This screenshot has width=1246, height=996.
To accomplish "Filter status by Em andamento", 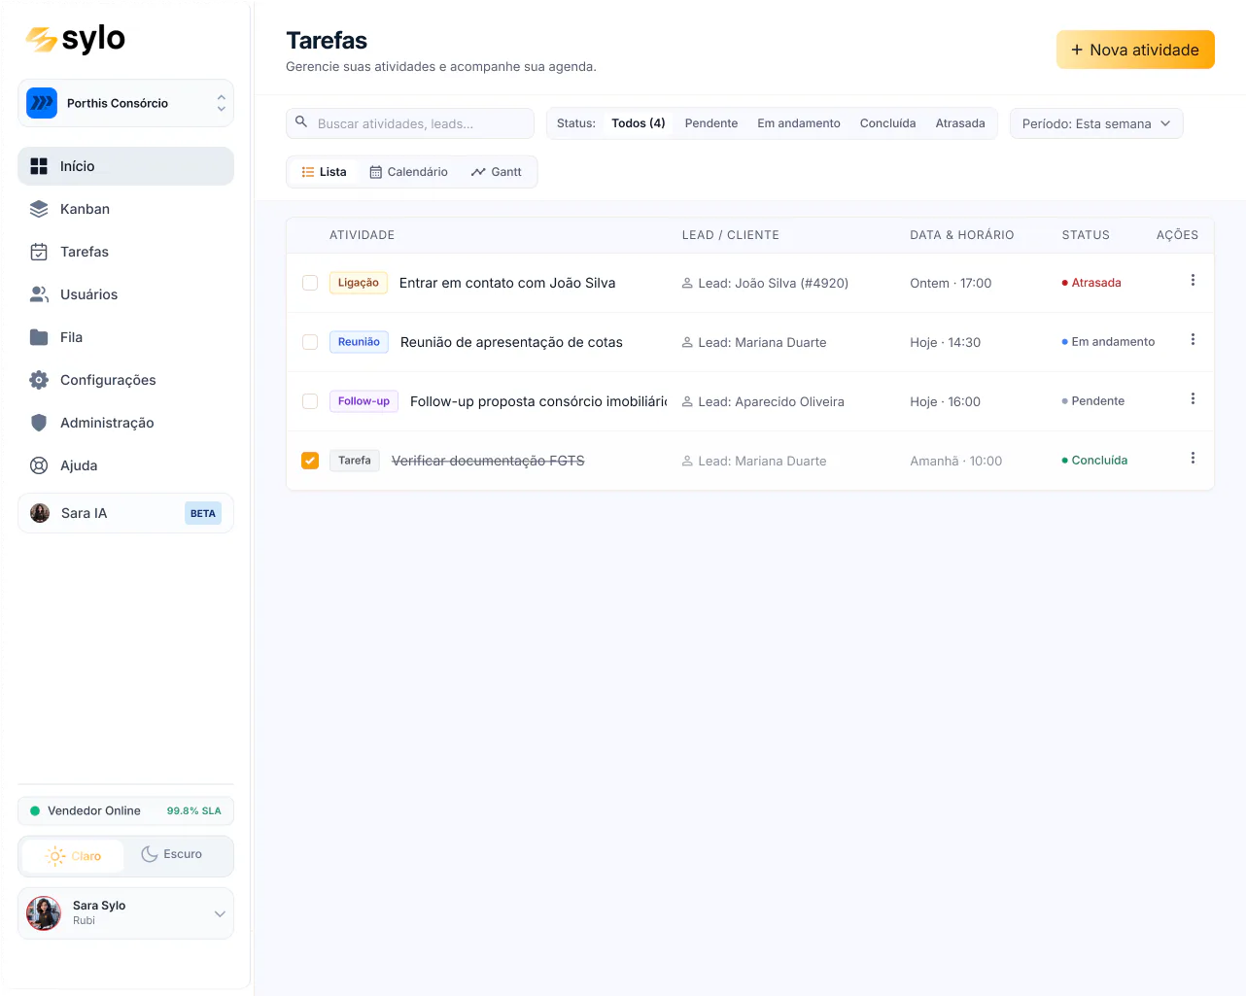I will [799, 123].
